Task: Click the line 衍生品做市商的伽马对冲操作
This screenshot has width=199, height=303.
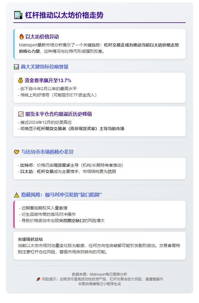Action: pos(47,215)
